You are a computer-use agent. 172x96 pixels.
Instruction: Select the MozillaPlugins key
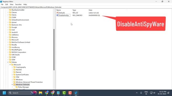[x=17, y=50]
